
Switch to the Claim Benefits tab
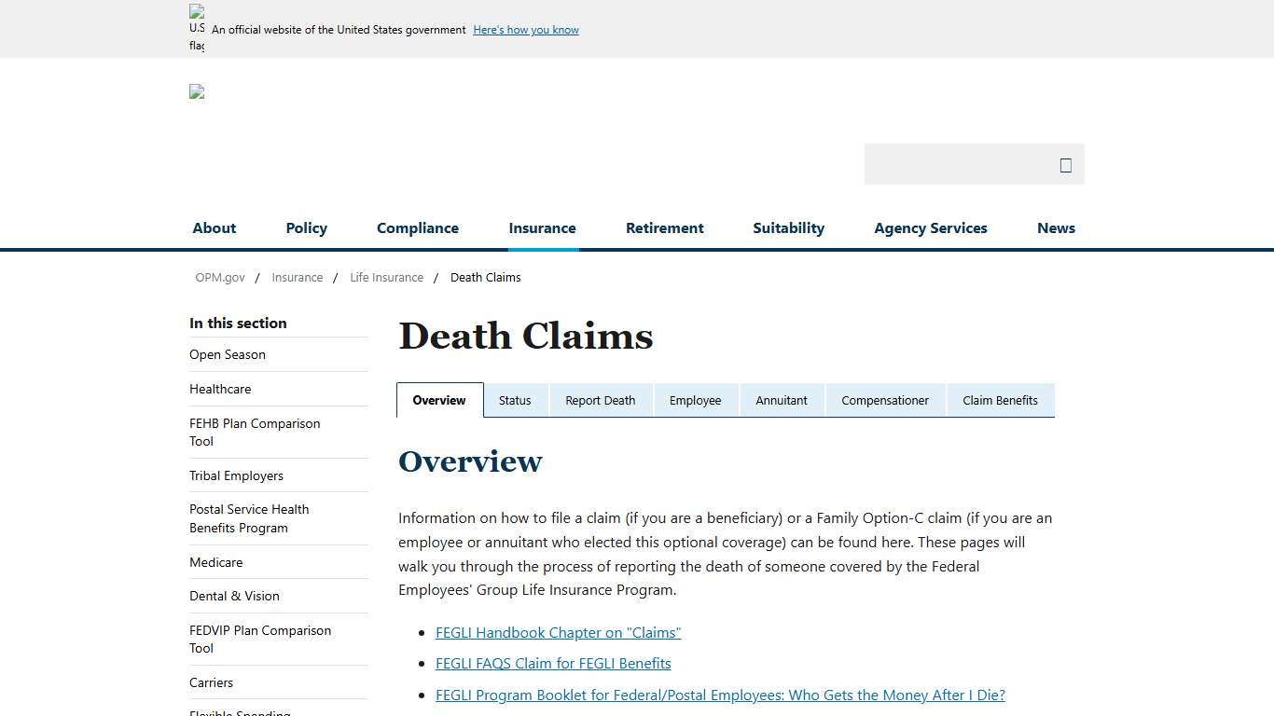[1000, 400]
